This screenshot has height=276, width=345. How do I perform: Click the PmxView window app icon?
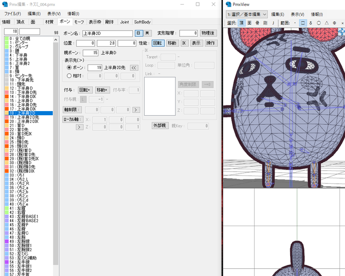click(x=229, y=4)
